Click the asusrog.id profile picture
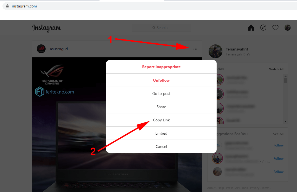Viewport: 297px width, 192px height. 41,49
